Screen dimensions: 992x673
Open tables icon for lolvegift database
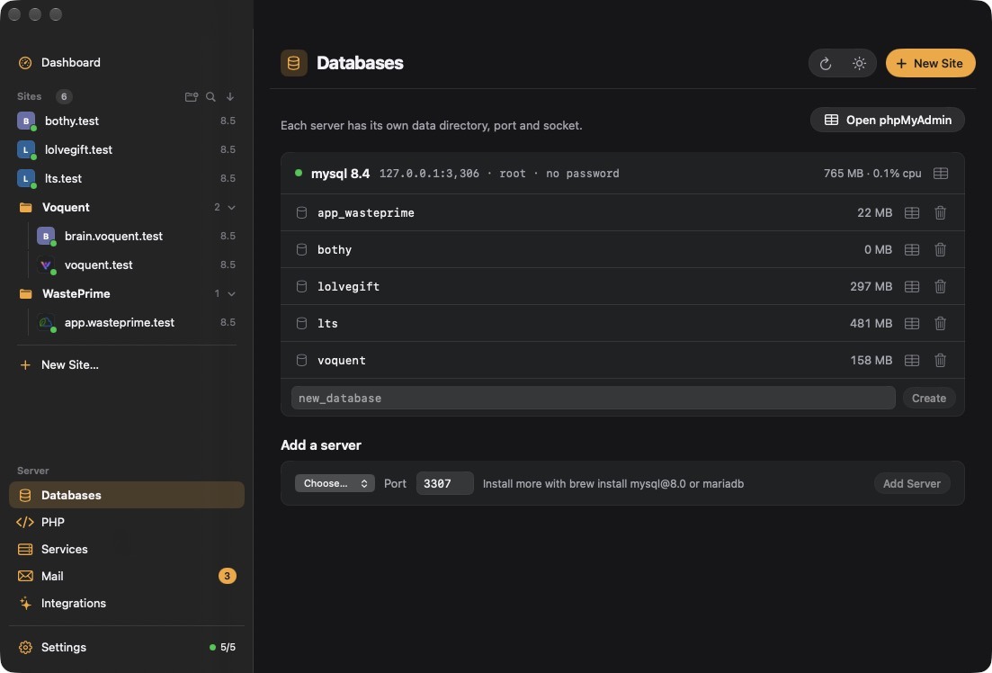click(x=912, y=286)
